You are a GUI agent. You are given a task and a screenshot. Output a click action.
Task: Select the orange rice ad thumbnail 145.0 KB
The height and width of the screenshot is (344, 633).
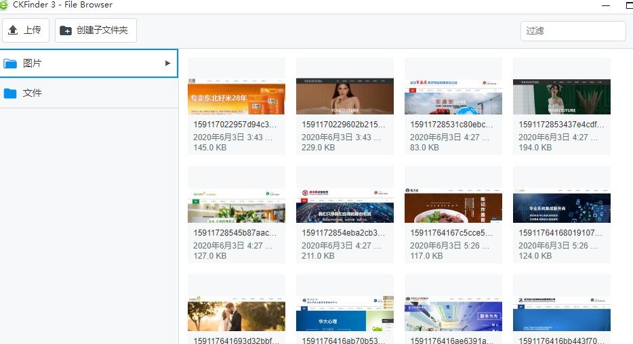pos(237,96)
